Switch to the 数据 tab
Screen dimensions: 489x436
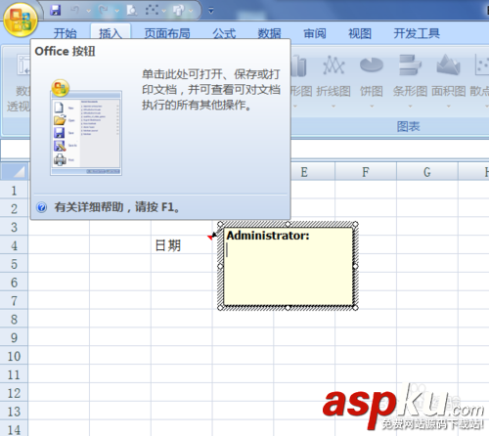click(269, 33)
